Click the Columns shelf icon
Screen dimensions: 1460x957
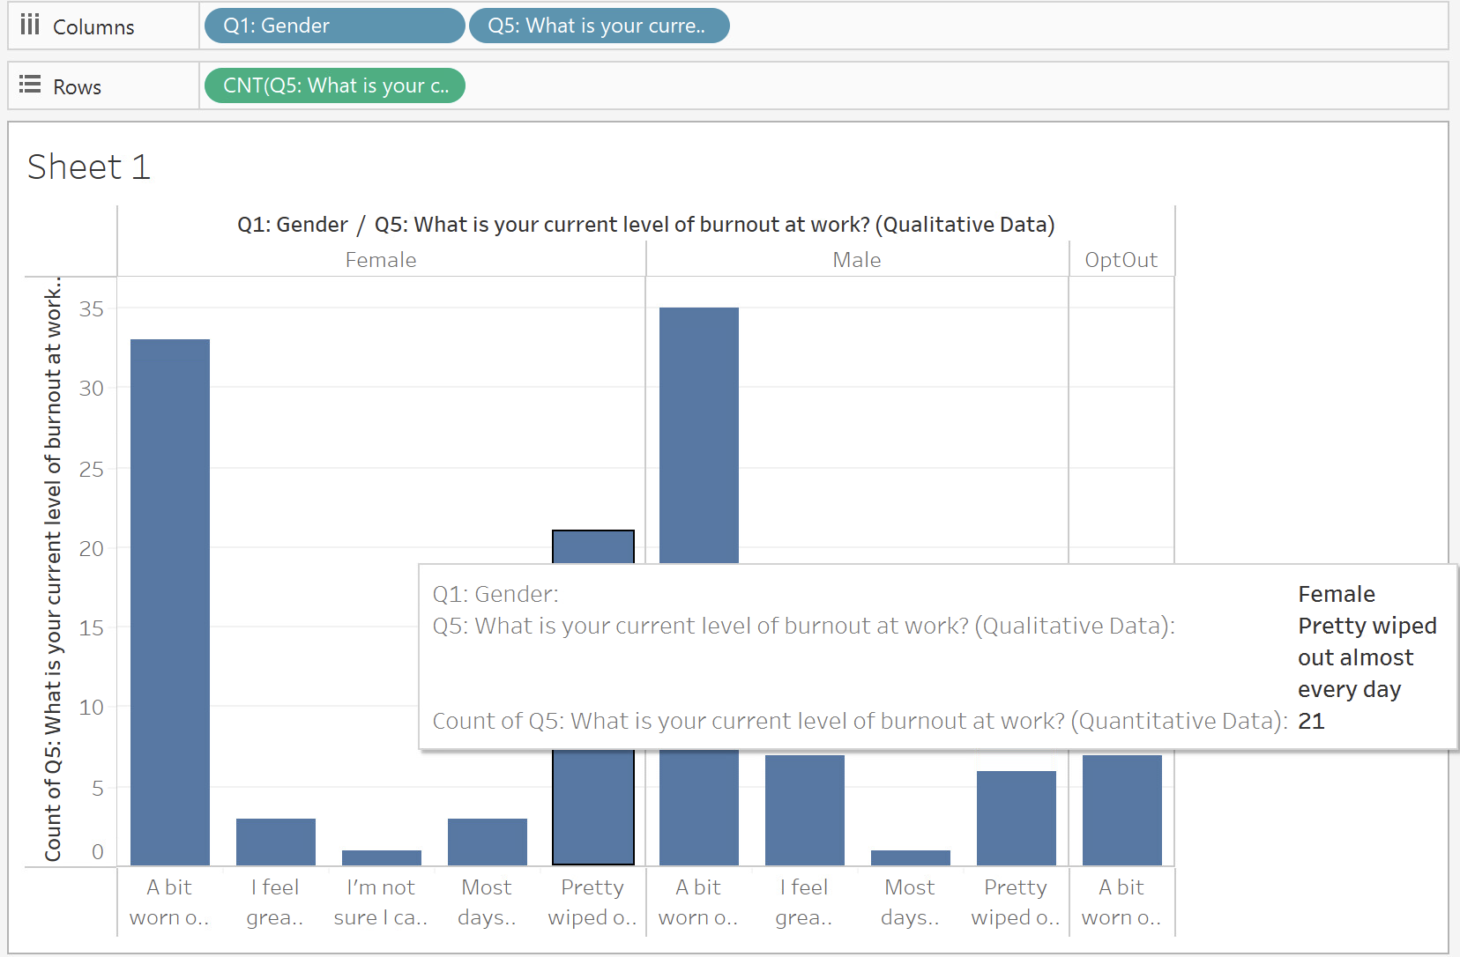click(30, 25)
